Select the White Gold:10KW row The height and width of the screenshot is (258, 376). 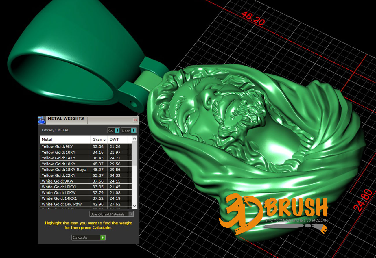tap(86, 193)
